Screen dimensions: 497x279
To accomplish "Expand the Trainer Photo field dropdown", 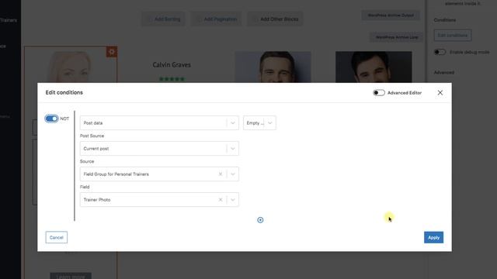I will tap(233, 200).
